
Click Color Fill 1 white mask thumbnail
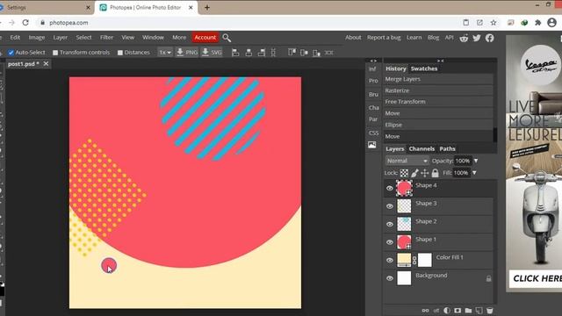point(425,260)
